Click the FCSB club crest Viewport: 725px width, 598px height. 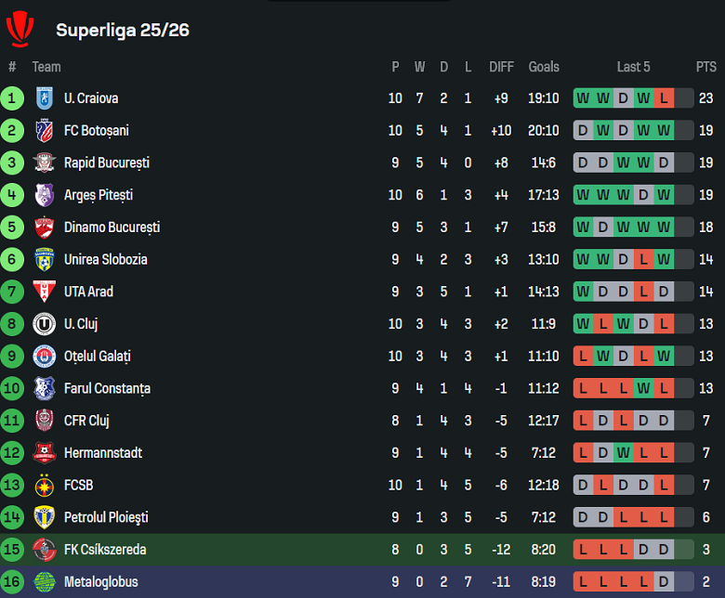[x=44, y=485]
